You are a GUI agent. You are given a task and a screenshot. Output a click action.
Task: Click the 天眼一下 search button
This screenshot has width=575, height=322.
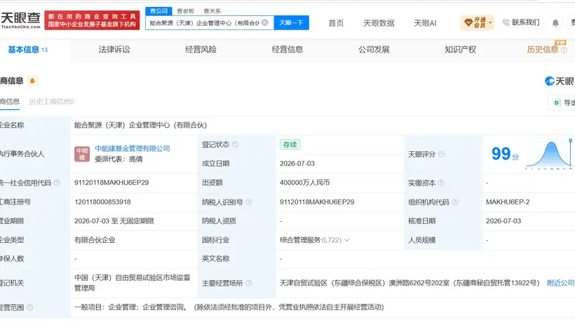(x=291, y=22)
